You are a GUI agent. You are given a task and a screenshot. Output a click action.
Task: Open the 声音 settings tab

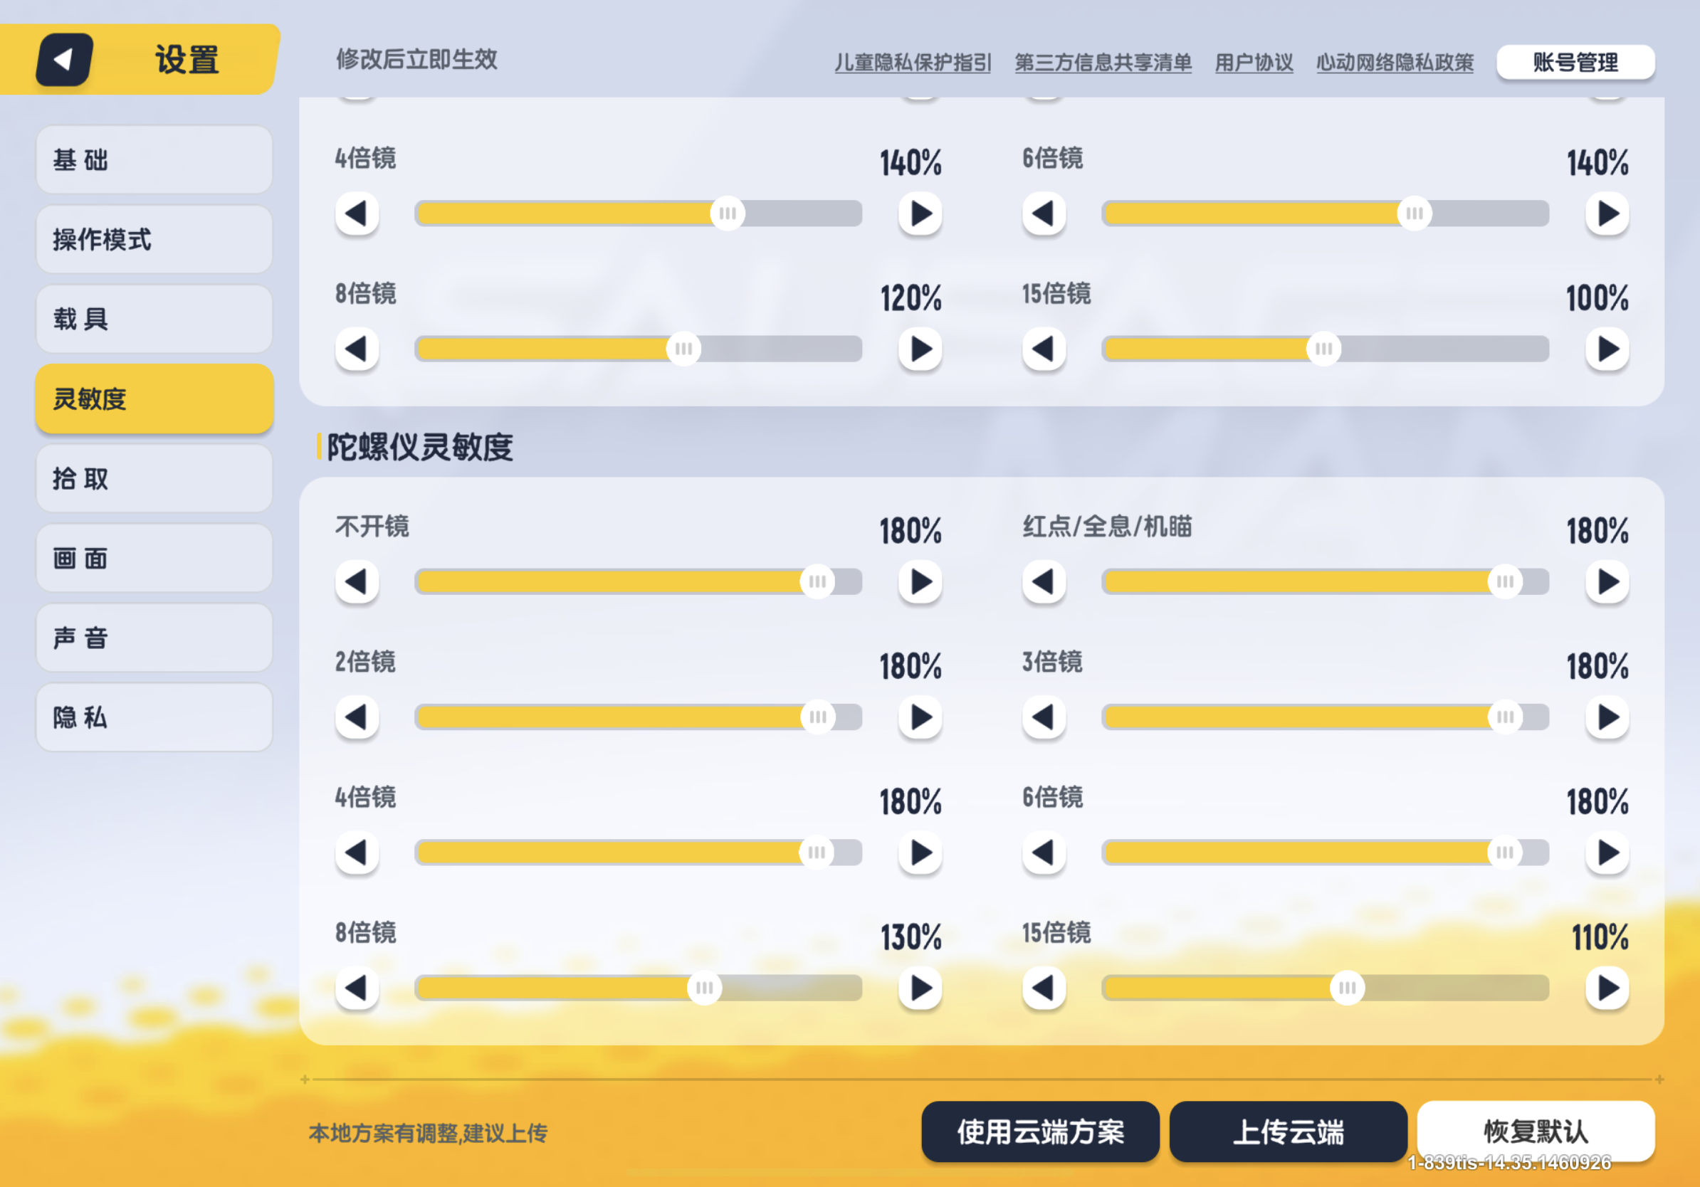tap(154, 638)
